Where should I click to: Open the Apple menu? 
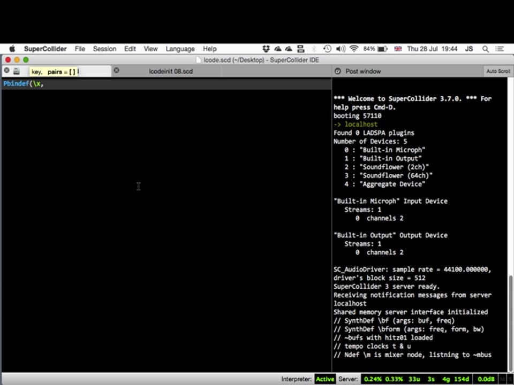click(x=12, y=49)
